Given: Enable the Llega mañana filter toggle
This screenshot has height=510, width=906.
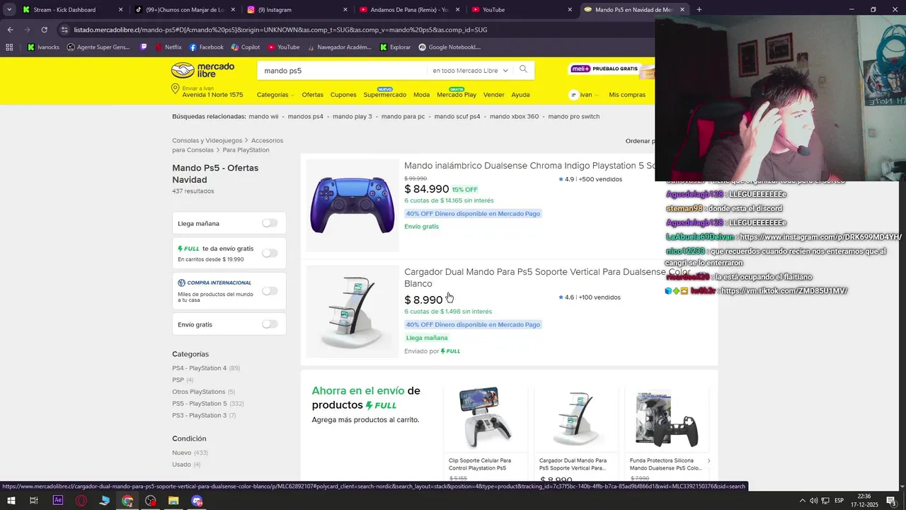Looking at the screenshot, I should [270, 223].
